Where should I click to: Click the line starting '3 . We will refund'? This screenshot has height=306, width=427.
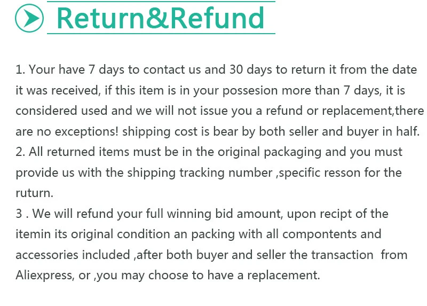coord(202,214)
